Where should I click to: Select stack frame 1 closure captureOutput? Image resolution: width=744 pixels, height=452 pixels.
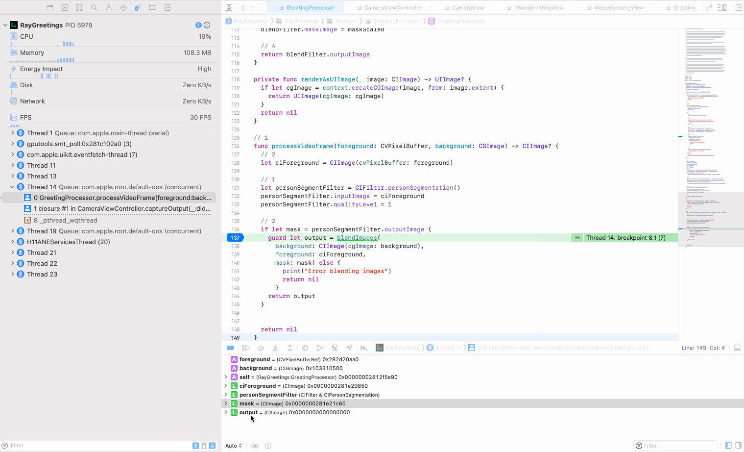(x=118, y=208)
